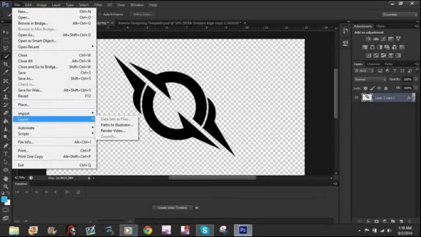The width and height of the screenshot is (421, 237).
Task: Hide Layer 2 copy 2 visibility eye
Action: (x=356, y=98)
